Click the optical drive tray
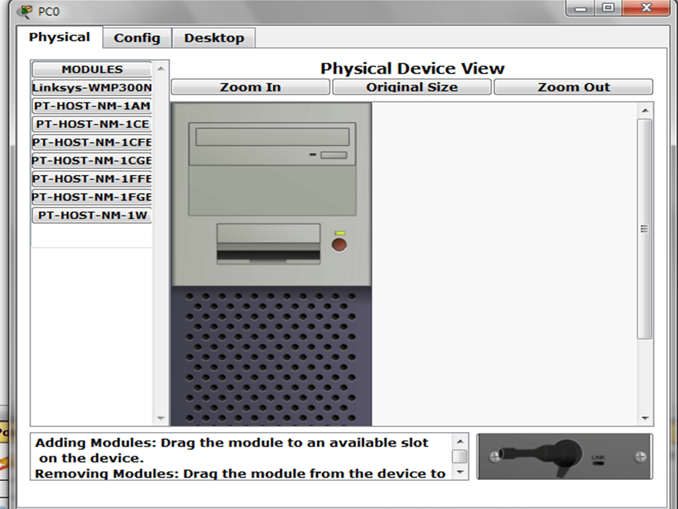This screenshot has height=509, width=678. click(x=272, y=137)
